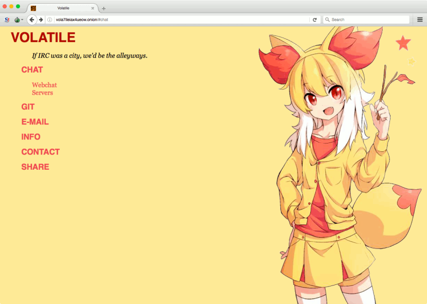Show site information via the info icon
427x304 pixels.
(50, 20)
